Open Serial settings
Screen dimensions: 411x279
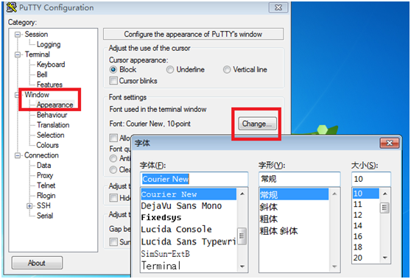(x=45, y=216)
